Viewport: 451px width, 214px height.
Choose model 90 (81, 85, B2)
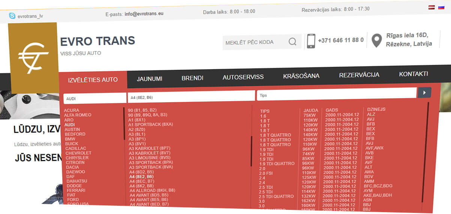[142, 110]
